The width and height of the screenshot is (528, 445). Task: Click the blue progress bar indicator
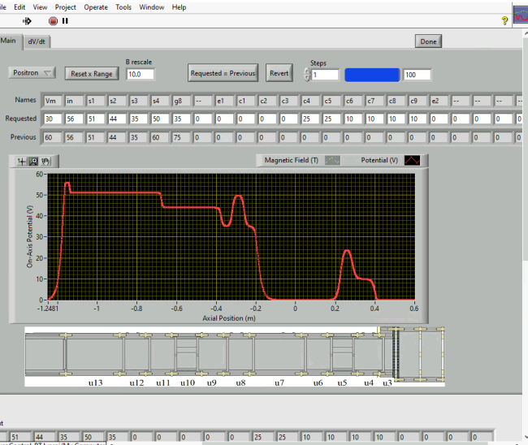tap(372, 75)
